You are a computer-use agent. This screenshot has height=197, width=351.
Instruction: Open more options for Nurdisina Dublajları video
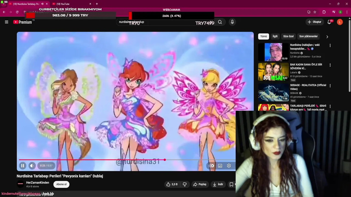coord(330,45)
